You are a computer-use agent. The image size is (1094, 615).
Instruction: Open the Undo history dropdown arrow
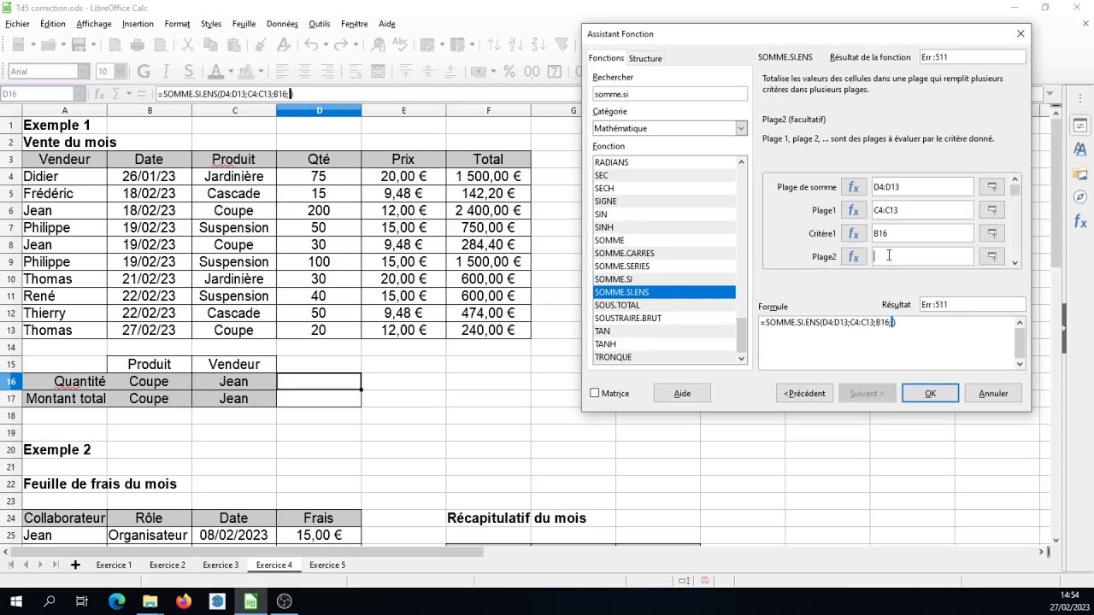(326, 44)
